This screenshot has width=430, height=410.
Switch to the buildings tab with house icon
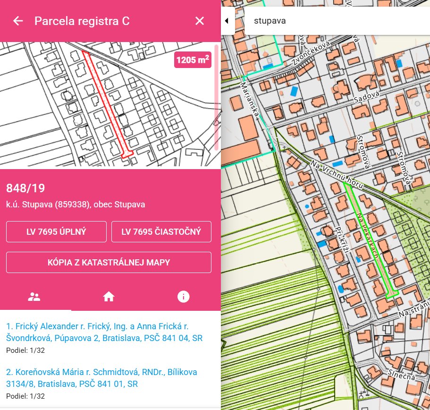109,297
